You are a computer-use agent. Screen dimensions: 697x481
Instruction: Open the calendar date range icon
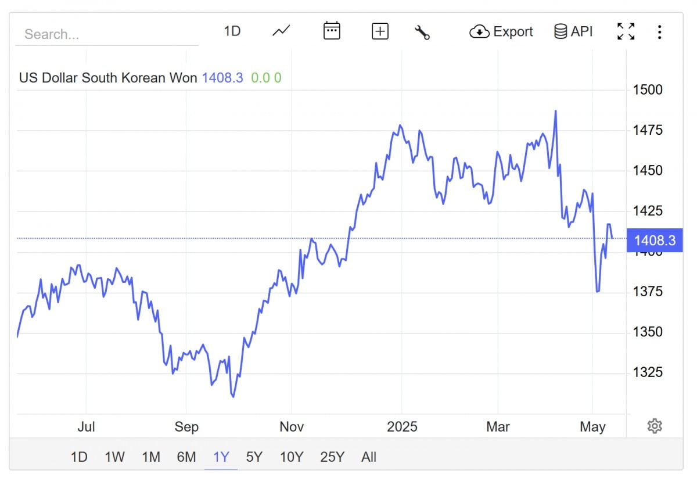pos(332,31)
